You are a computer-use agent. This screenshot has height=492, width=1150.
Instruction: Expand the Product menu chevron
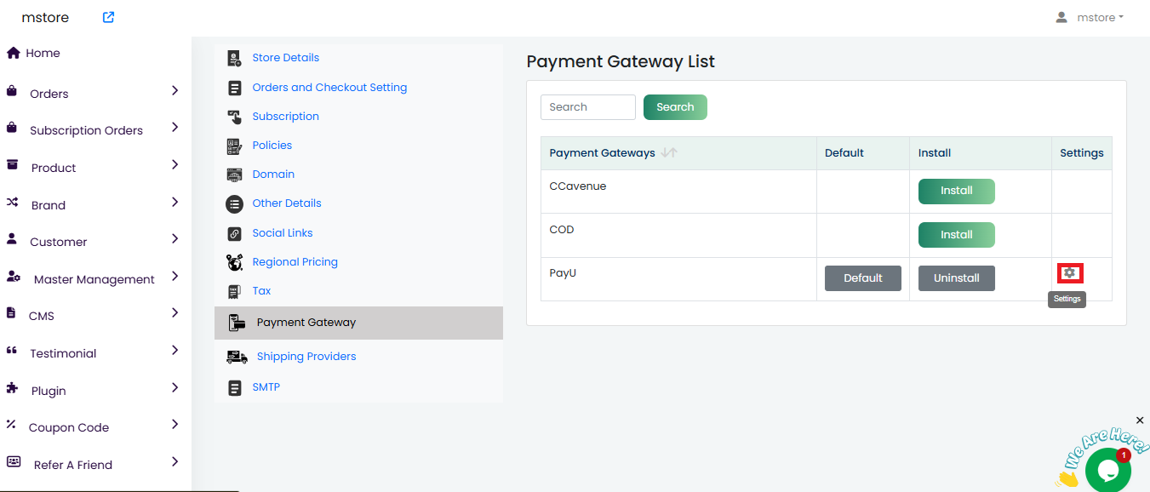click(175, 165)
